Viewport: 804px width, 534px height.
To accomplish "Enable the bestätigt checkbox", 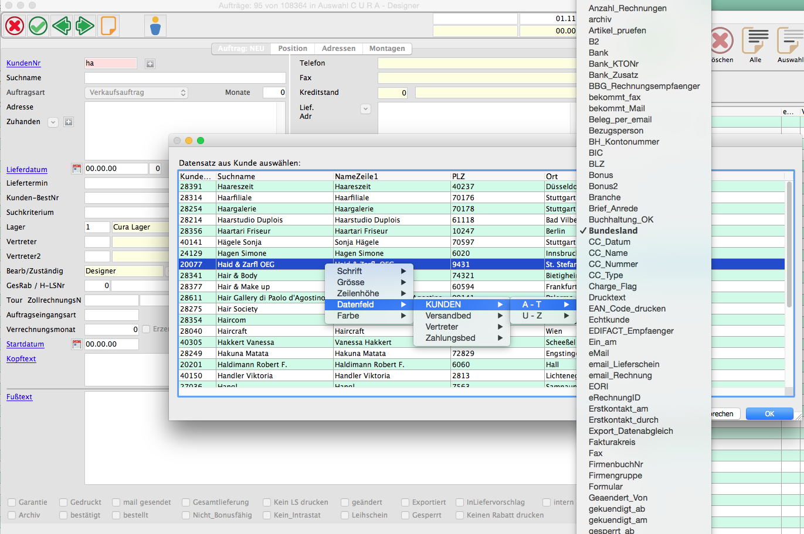I will click(x=63, y=515).
